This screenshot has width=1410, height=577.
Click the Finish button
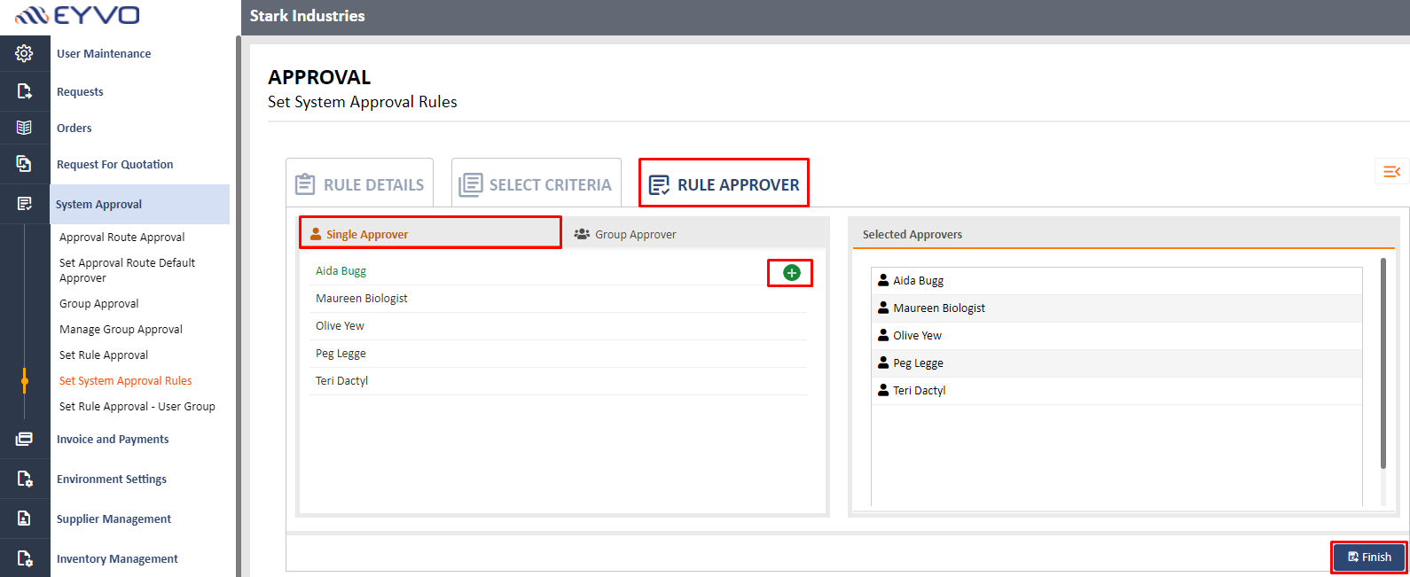click(1369, 557)
